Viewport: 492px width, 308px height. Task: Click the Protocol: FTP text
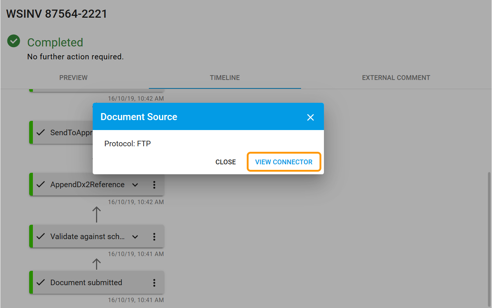[x=127, y=144]
